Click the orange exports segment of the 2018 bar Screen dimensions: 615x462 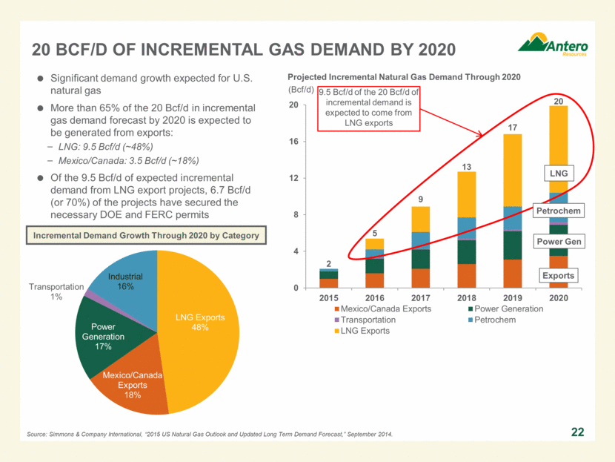(467, 276)
